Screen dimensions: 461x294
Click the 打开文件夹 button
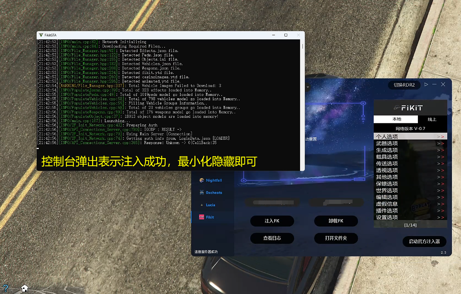click(x=336, y=238)
